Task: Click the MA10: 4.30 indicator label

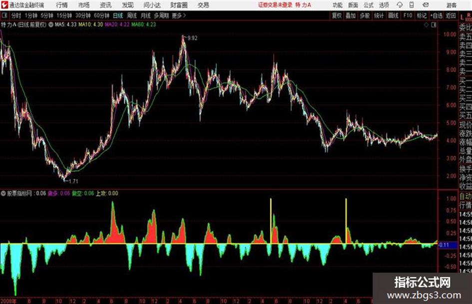Action: point(90,24)
